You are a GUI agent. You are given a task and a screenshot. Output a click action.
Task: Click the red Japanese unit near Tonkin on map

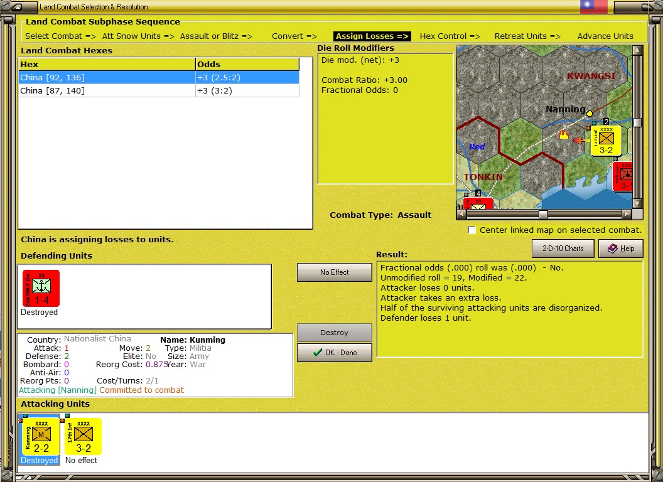tap(478, 203)
